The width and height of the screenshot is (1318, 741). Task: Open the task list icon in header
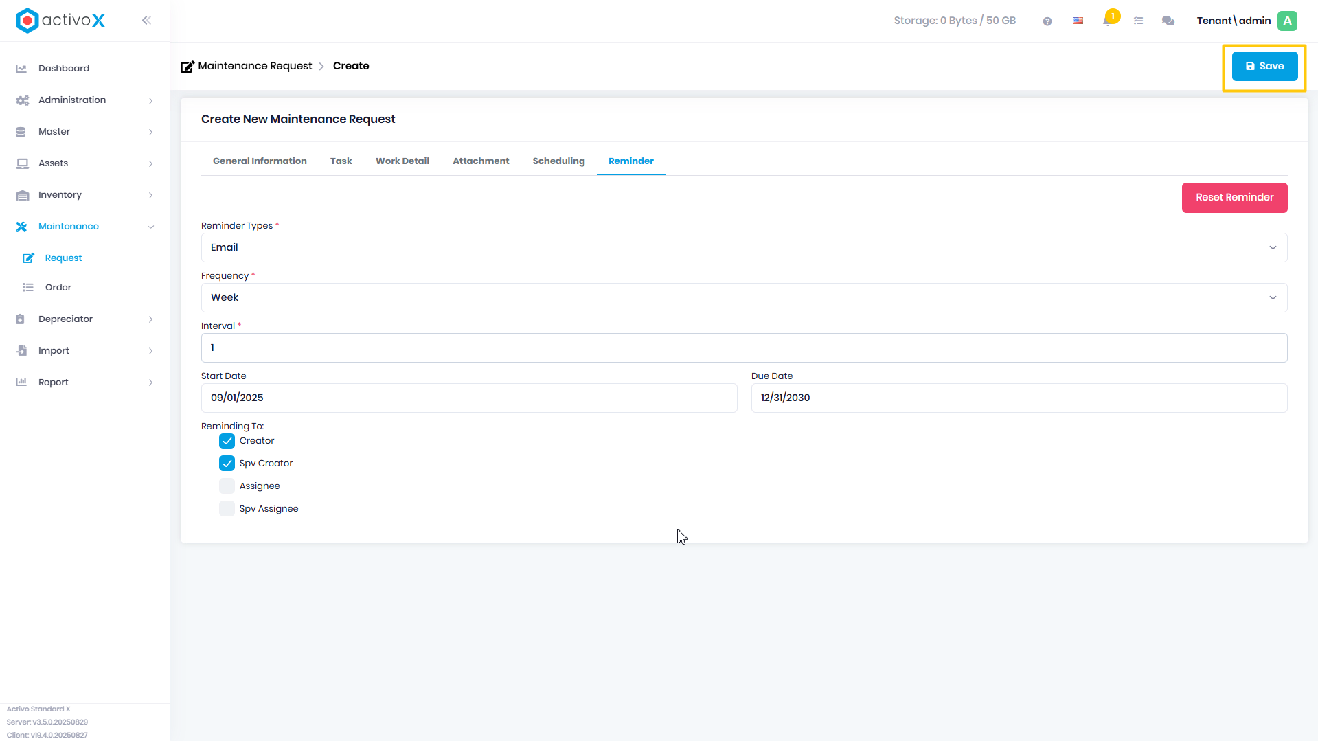click(x=1138, y=21)
